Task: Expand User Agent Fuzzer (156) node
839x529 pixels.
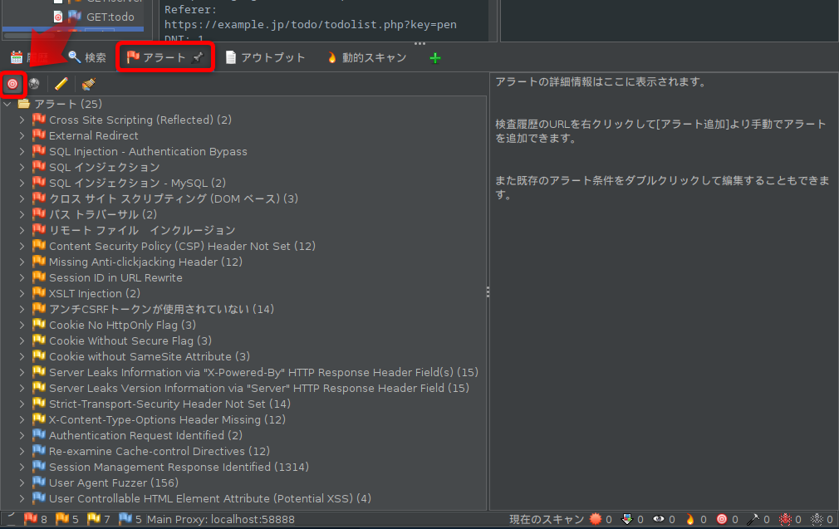Action: [x=22, y=483]
